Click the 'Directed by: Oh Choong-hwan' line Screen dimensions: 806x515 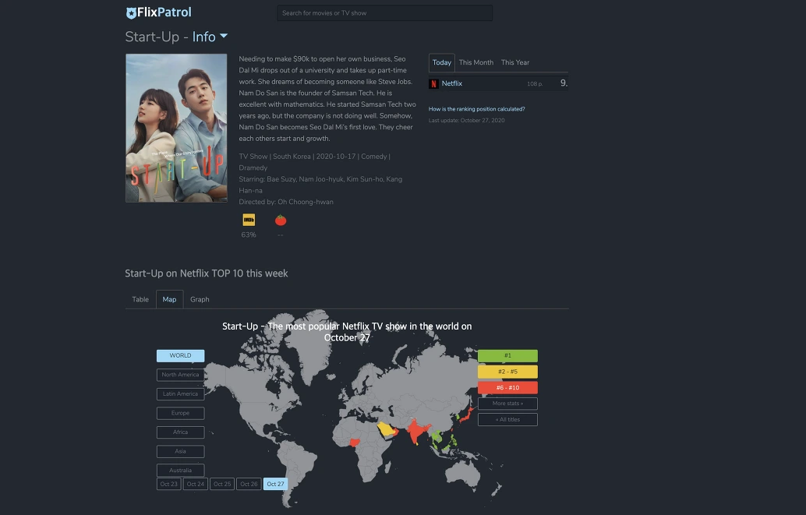[x=286, y=202]
